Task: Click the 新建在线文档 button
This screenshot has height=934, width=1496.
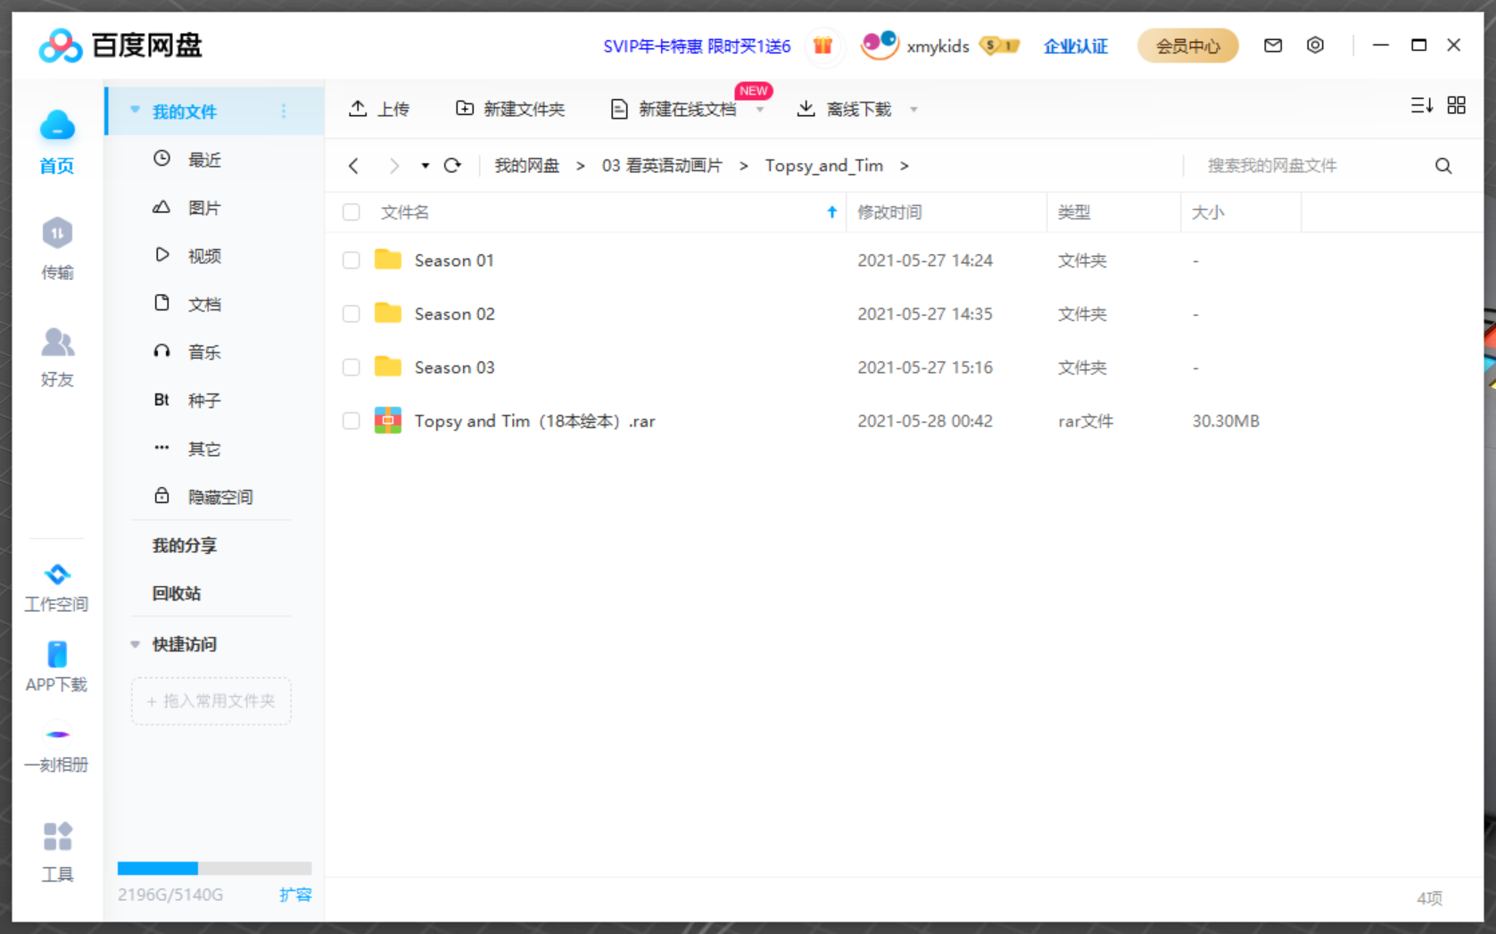Action: [x=674, y=109]
